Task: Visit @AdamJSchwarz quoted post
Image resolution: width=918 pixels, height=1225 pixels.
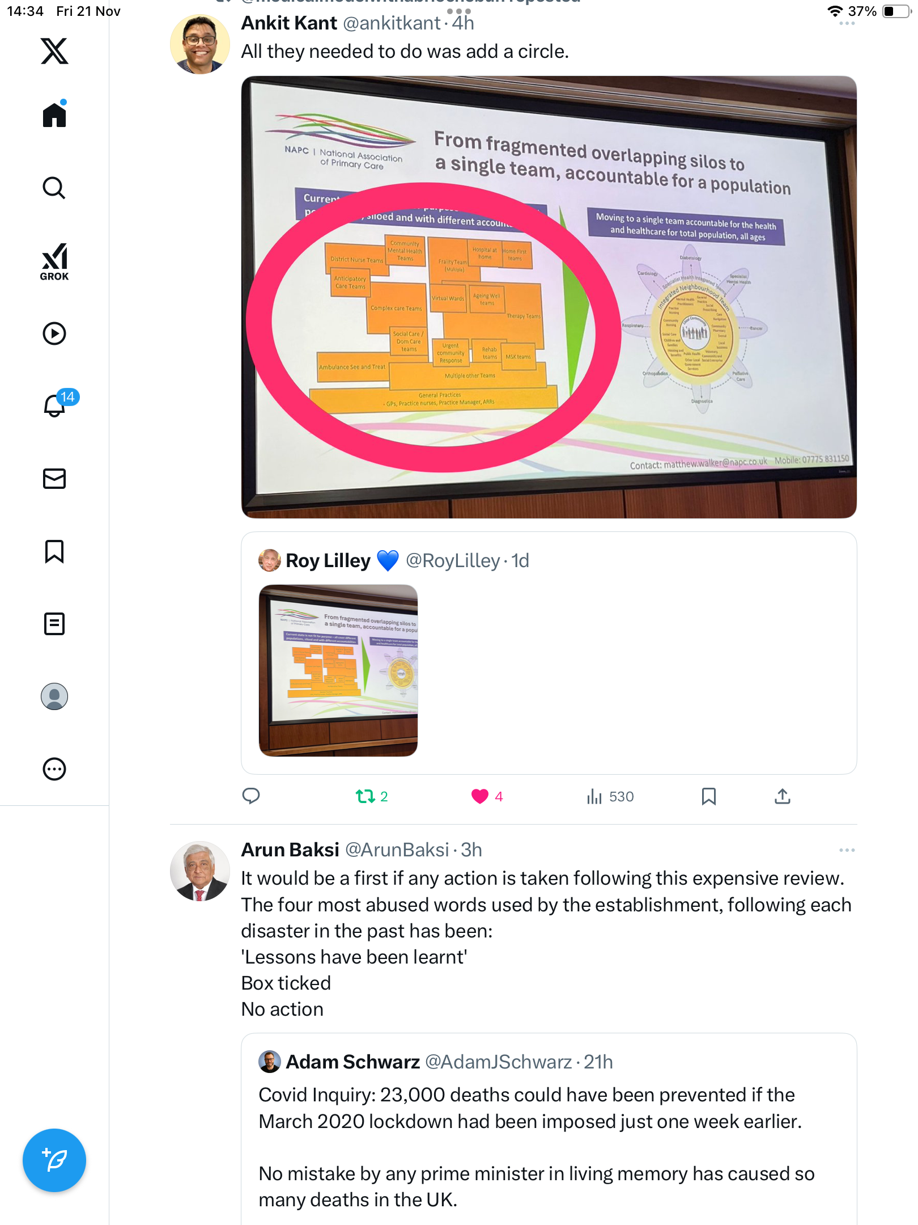Action: 549,1129
